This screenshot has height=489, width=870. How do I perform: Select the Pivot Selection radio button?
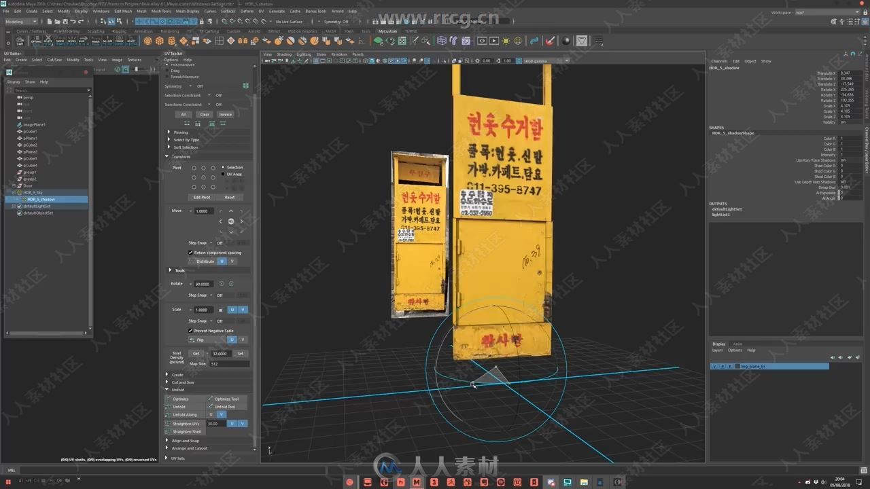(223, 167)
